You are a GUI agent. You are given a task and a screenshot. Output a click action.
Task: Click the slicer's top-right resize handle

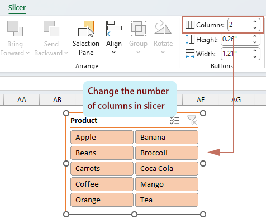[203, 113]
